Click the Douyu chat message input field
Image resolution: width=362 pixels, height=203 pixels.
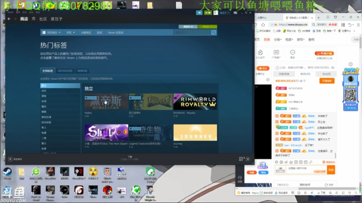pos(306,170)
